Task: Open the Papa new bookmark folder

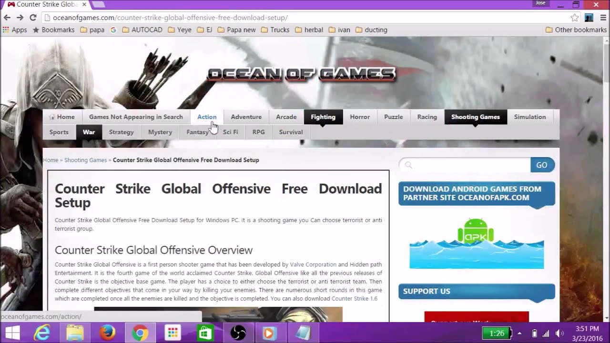Action: pos(236,30)
